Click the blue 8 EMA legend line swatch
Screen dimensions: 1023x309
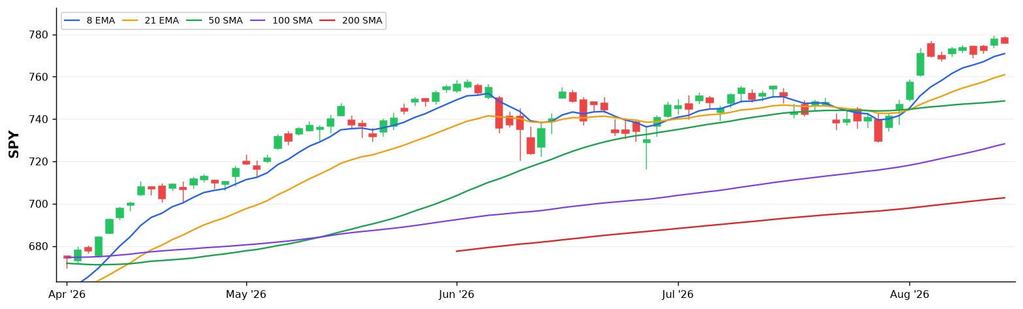click(x=73, y=21)
